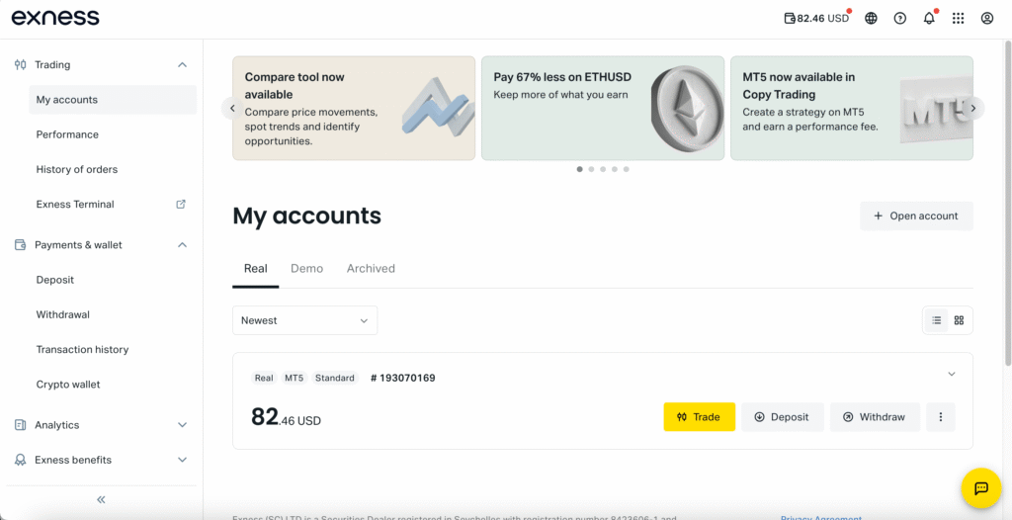This screenshot has height=520, width=1012.
Task: Click the yellow Trade button
Action: pos(699,417)
